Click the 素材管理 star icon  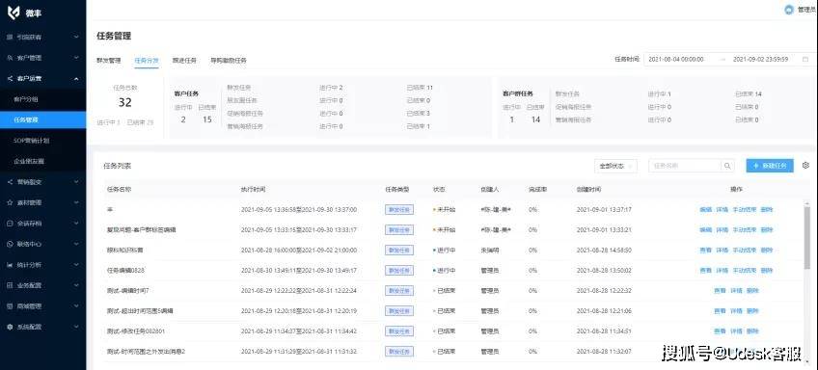[10, 202]
